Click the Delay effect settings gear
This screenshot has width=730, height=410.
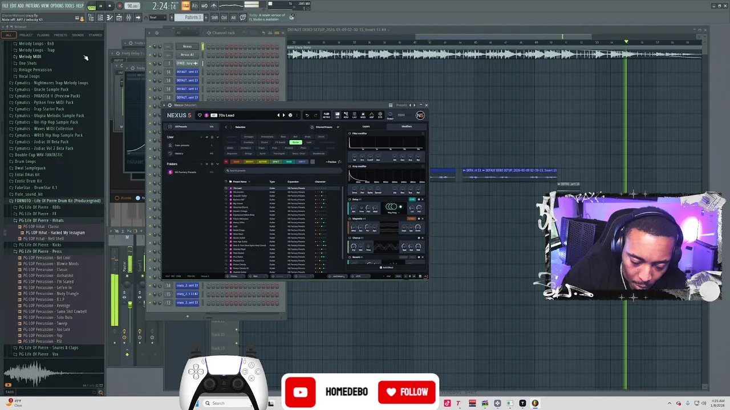pyautogui.click(x=419, y=199)
